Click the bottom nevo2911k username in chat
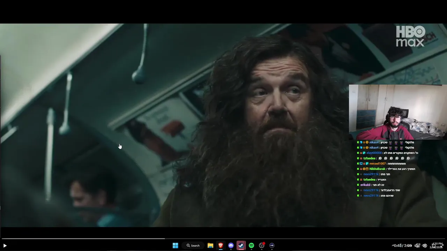The height and width of the screenshot is (251, 447). [x=371, y=196]
